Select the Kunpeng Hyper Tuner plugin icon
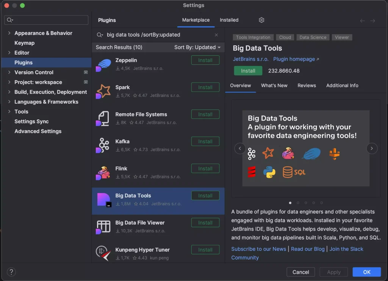This screenshot has height=281, width=388. [102, 253]
